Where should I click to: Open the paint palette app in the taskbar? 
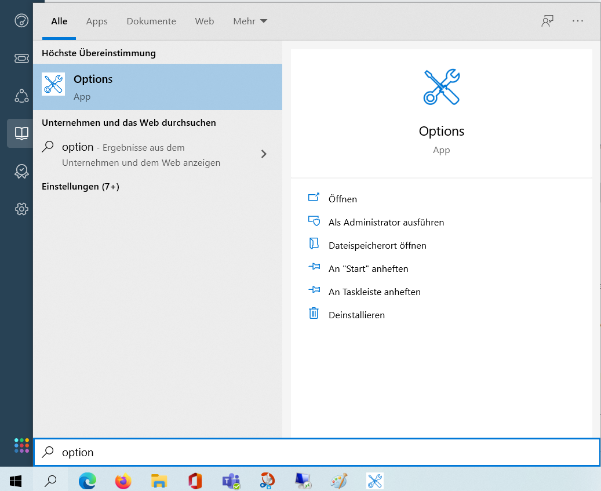tap(339, 481)
